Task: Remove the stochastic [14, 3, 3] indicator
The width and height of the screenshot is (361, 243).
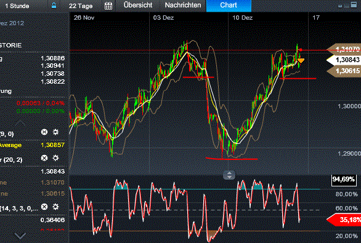Action: point(44,207)
